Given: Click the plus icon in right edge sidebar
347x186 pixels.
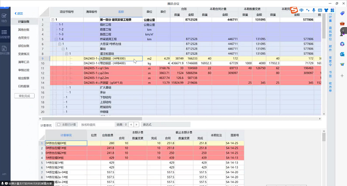Looking at the screenshot, I should [x=342, y=76].
